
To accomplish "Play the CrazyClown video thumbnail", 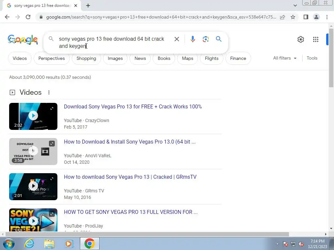I will [x=33, y=116].
